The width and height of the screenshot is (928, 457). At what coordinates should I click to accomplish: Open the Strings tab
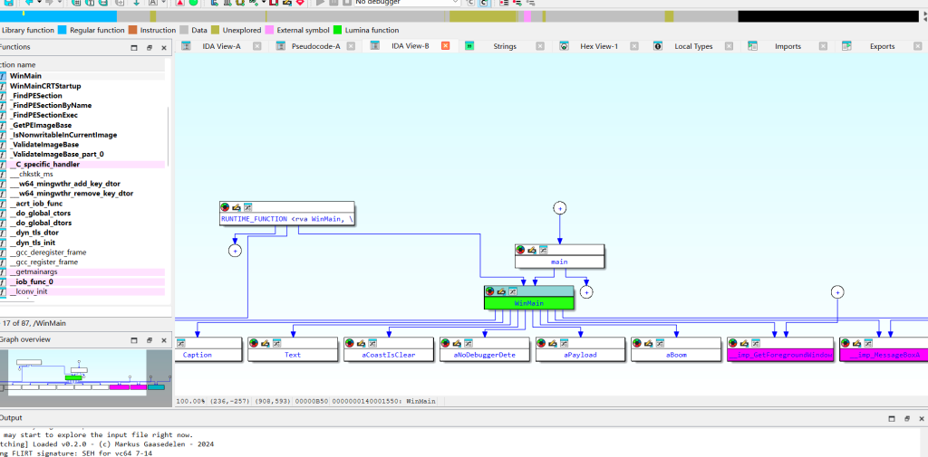(x=505, y=46)
